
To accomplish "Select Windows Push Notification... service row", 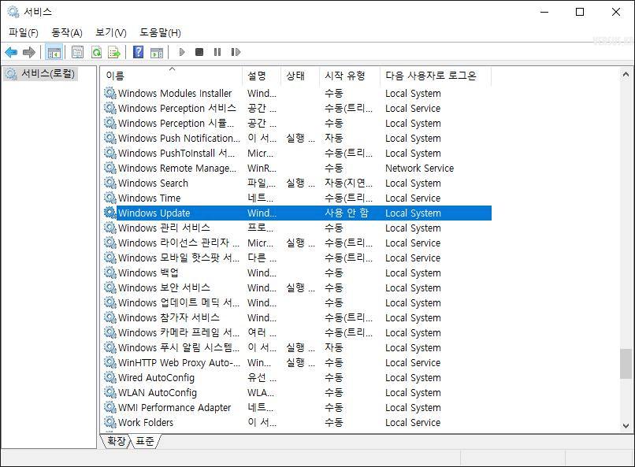I will point(297,138).
